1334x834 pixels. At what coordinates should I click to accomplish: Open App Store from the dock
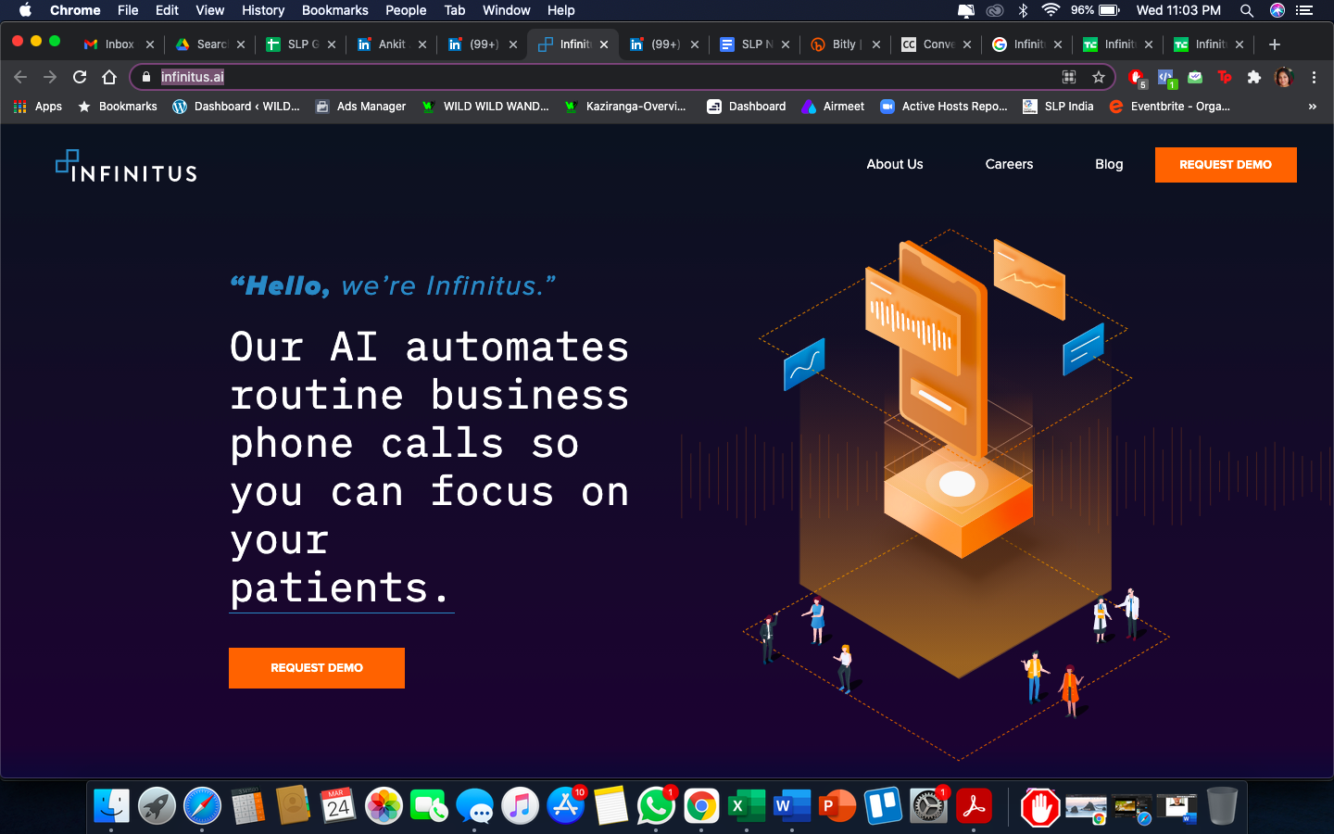pyautogui.click(x=565, y=805)
